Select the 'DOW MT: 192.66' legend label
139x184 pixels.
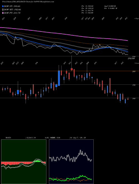pos(13,9)
